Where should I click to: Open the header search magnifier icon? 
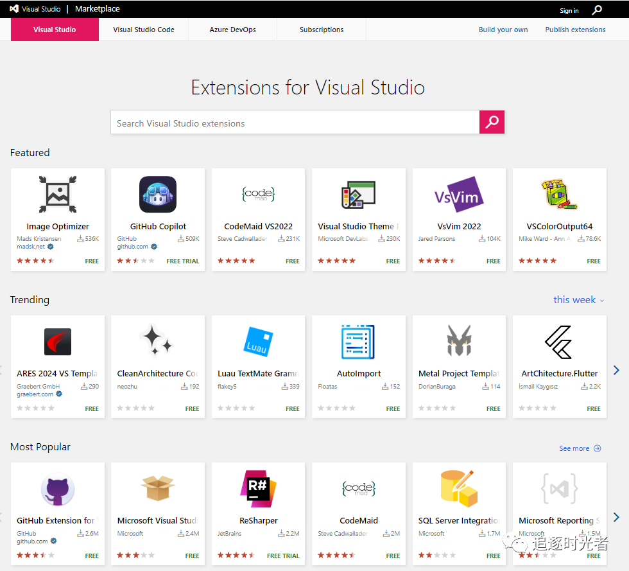(597, 10)
